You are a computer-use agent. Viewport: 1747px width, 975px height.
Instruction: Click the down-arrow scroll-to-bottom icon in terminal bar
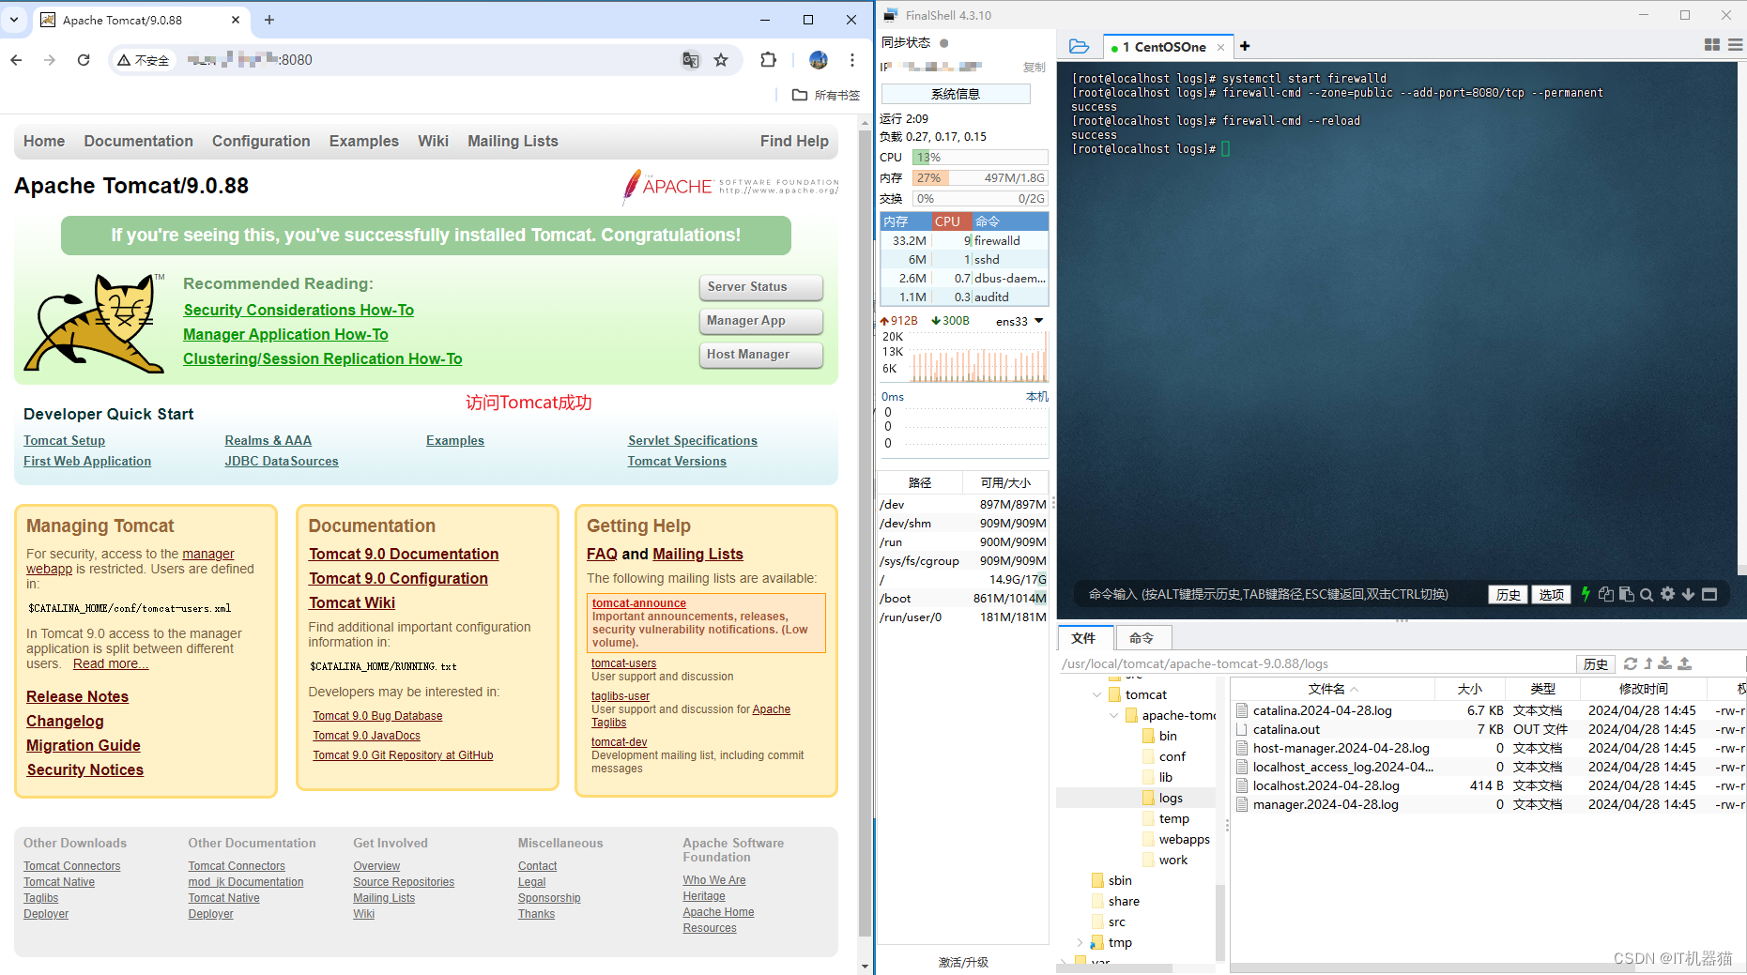1688,594
